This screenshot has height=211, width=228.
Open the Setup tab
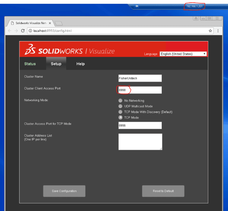pyautogui.click(x=56, y=64)
